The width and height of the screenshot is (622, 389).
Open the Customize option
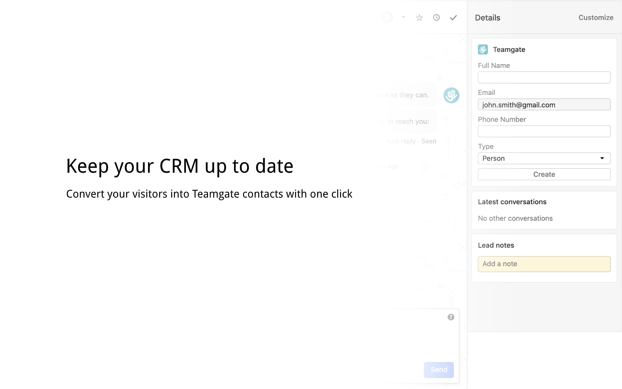596,18
